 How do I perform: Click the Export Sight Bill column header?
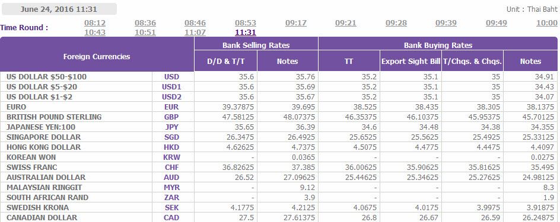point(411,62)
